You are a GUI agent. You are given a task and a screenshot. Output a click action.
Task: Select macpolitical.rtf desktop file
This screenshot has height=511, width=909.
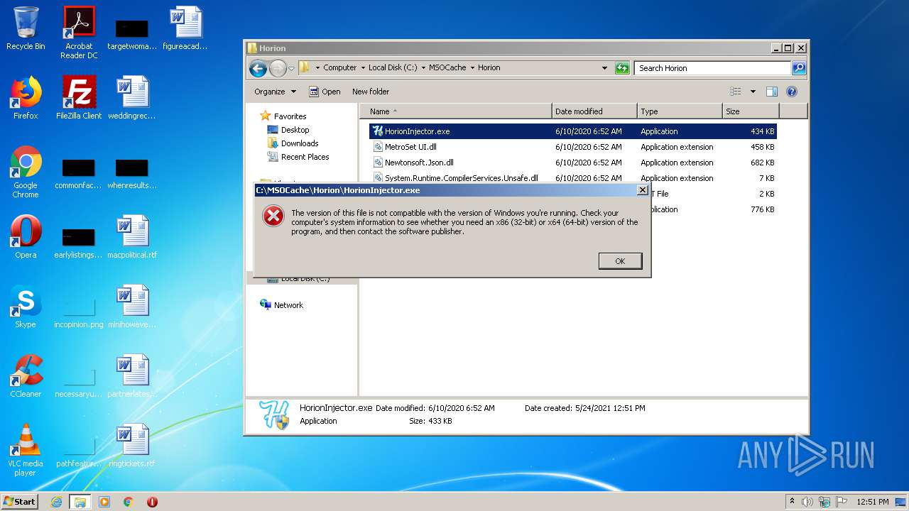point(132,237)
